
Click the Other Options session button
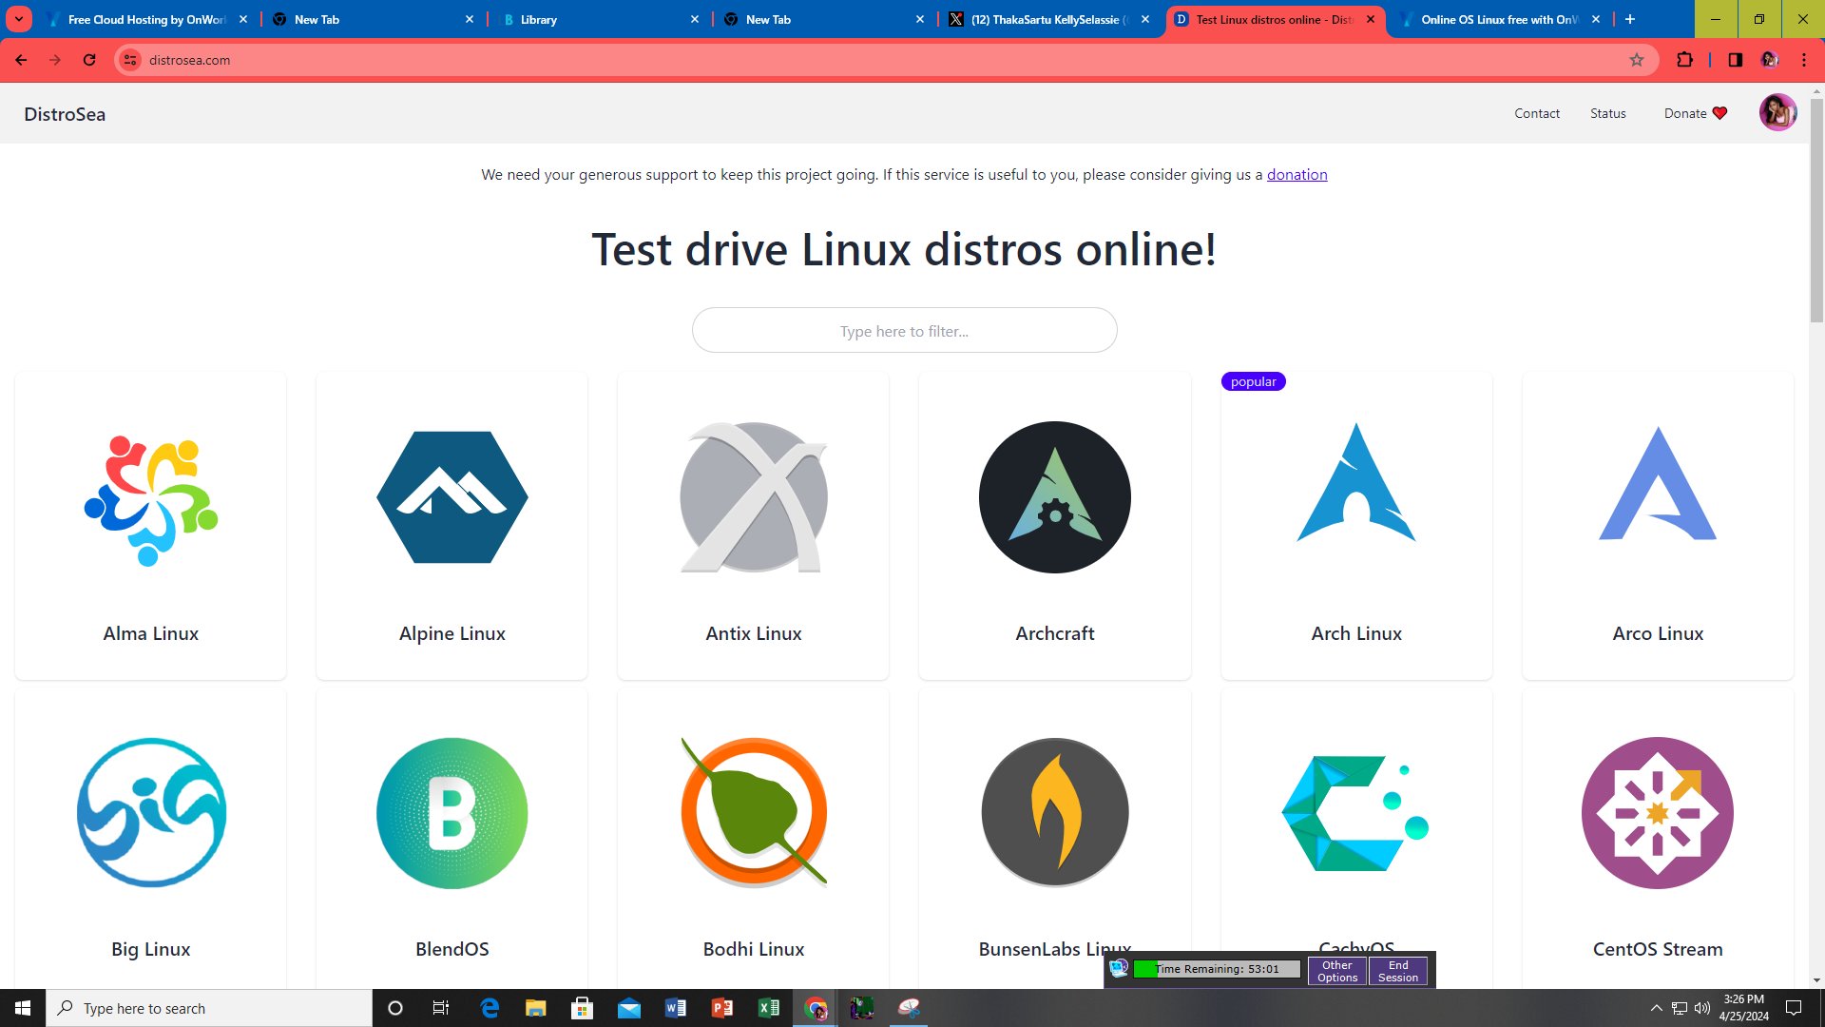pos(1336,971)
